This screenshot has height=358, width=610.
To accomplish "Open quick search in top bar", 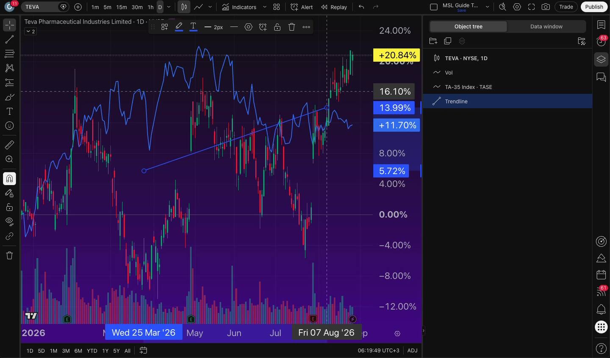I will tap(502, 7).
